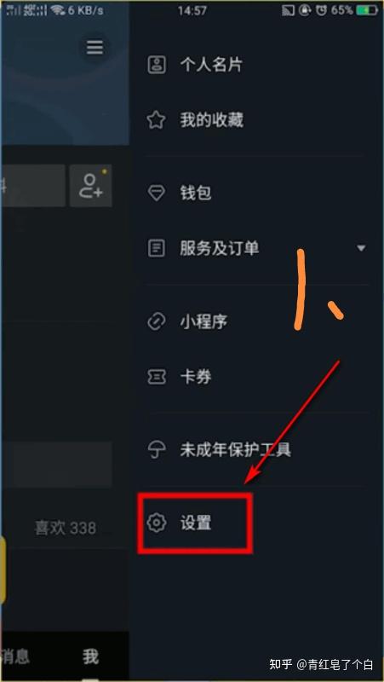Switch to the 我 bottom tab
This screenshot has width=384, height=682.
tap(91, 656)
